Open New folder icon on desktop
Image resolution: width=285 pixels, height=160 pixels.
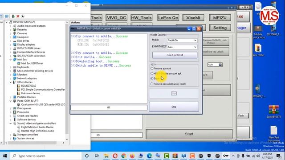258,50
